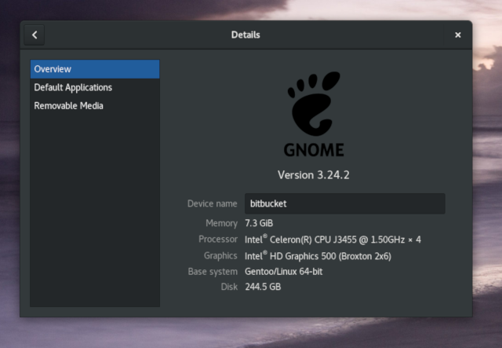Image resolution: width=502 pixels, height=348 pixels.
Task: Click the Version 3.24.2 text
Action: point(314,175)
